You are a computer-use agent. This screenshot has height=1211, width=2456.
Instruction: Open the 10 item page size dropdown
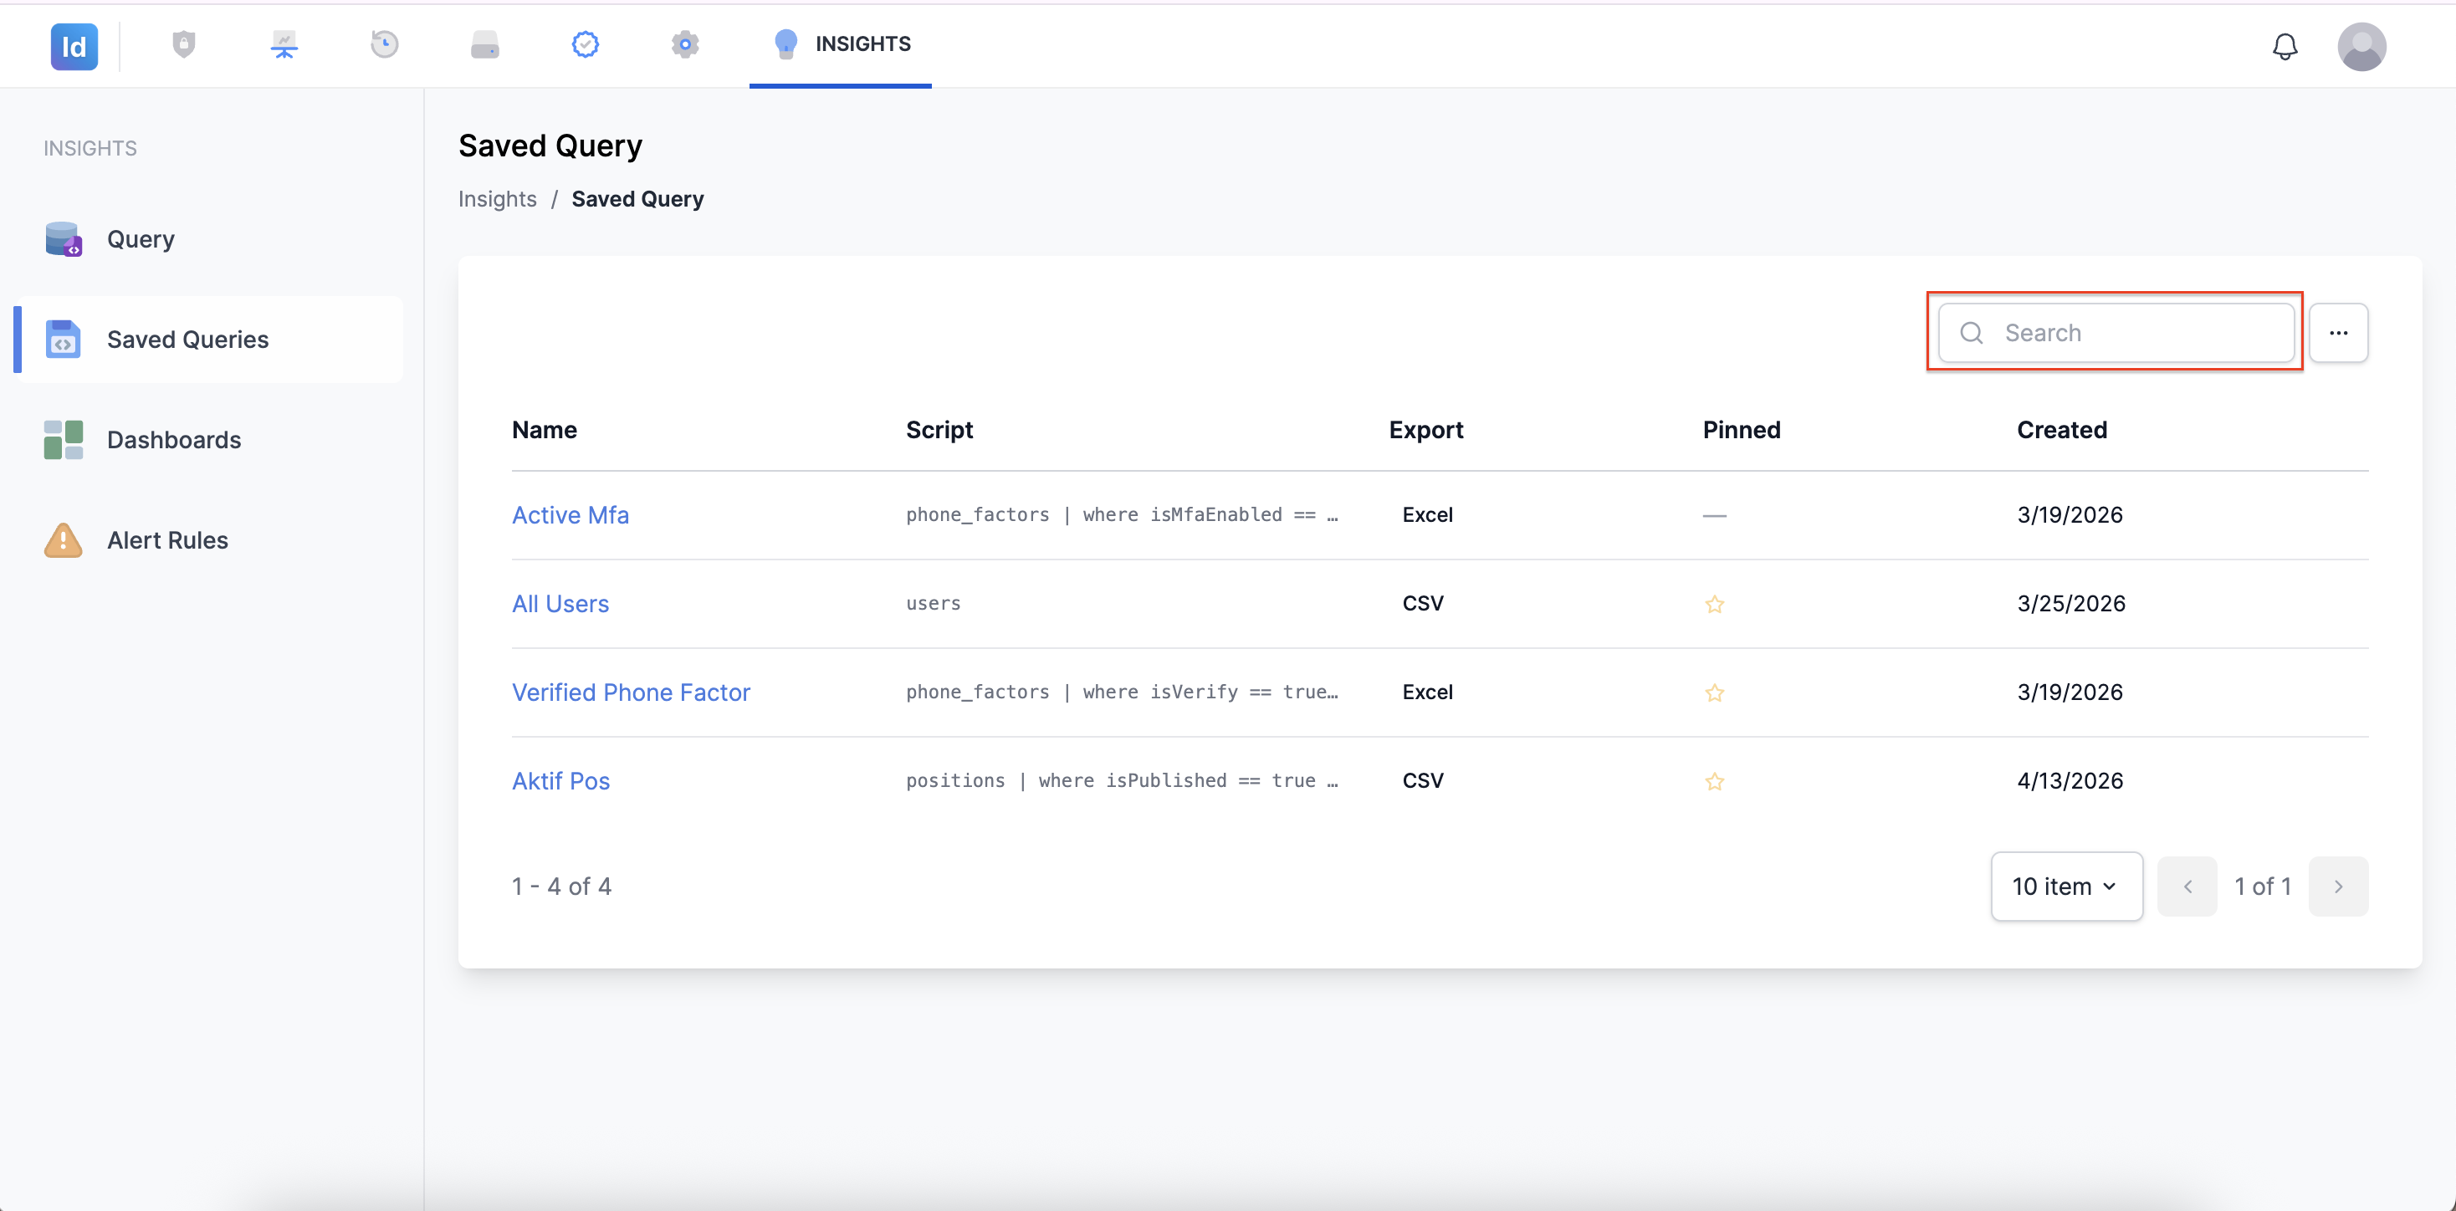pos(2066,886)
